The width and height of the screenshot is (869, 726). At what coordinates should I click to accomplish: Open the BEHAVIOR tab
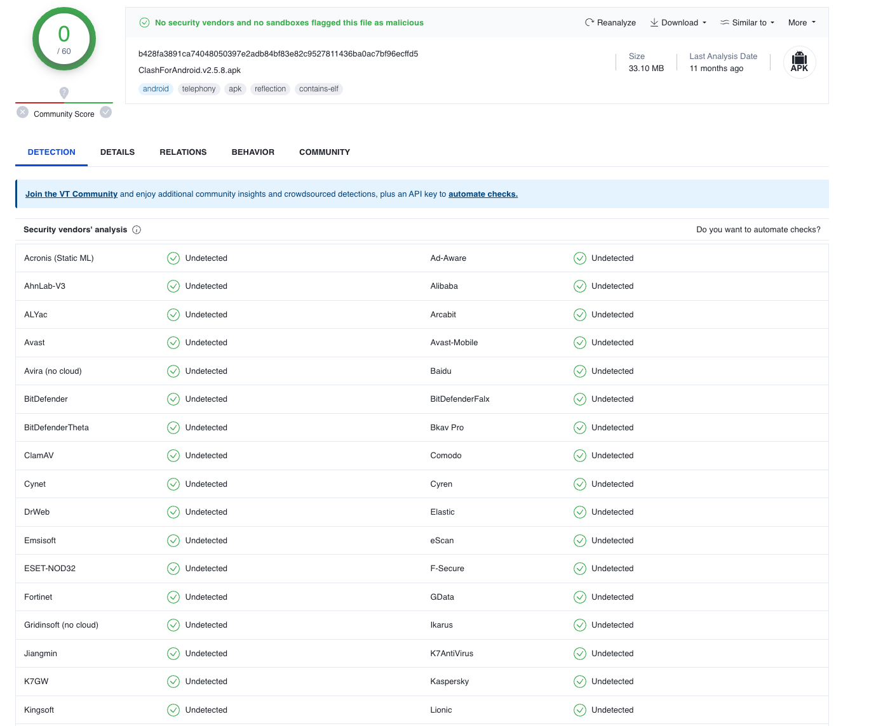(x=253, y=152)
